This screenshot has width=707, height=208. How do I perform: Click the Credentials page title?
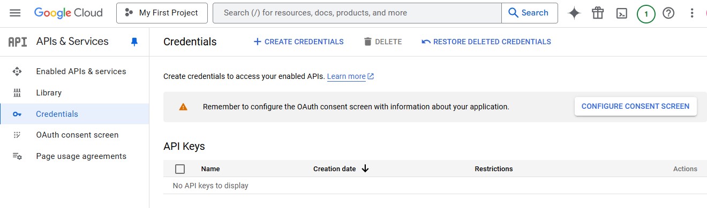190,42
